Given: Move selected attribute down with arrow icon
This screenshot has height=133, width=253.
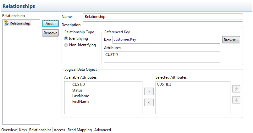Looking at the screenshot, I should 236,100.
